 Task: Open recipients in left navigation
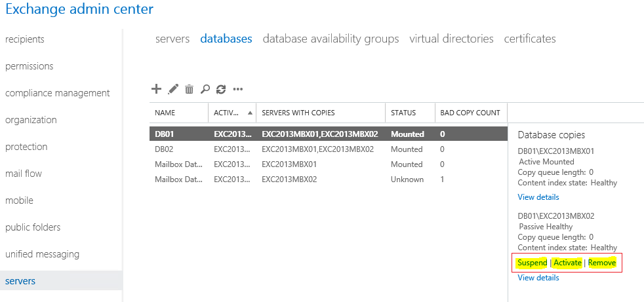pos(25,39)
